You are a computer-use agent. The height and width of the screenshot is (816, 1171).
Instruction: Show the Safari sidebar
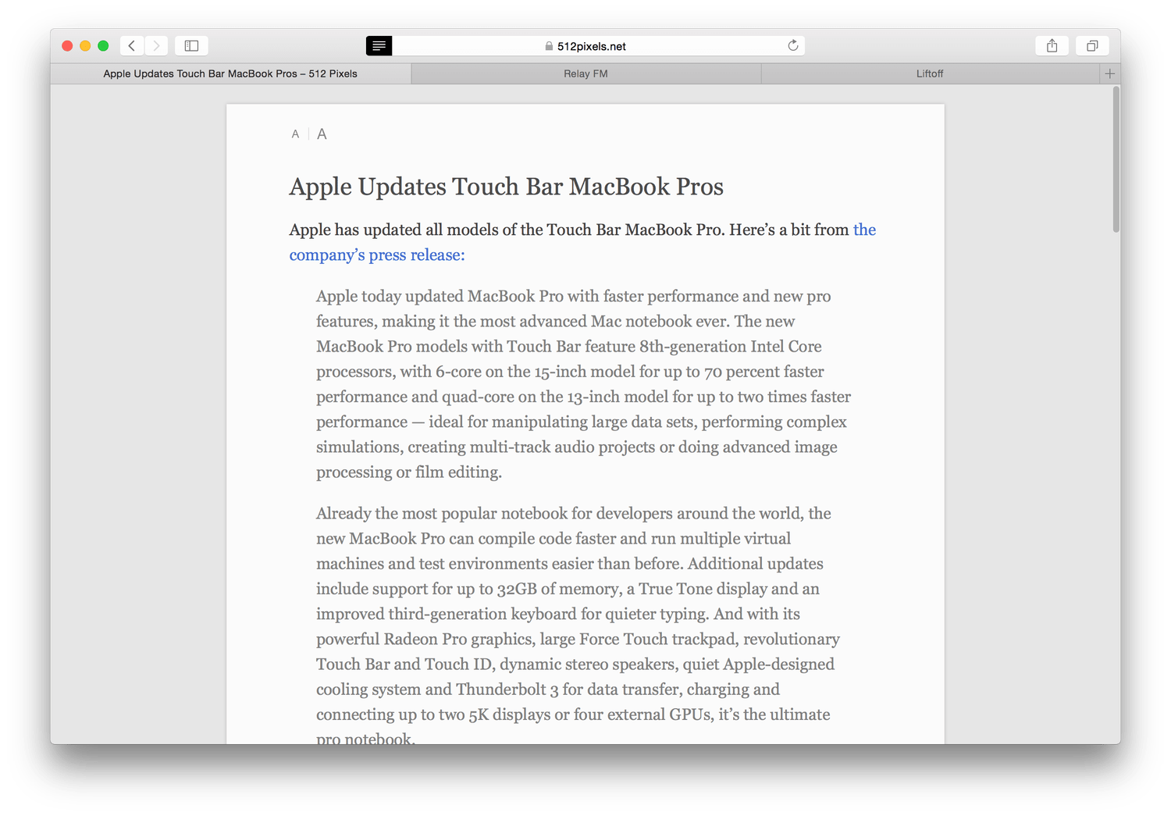pyautogui.click(x=191, y=46)
